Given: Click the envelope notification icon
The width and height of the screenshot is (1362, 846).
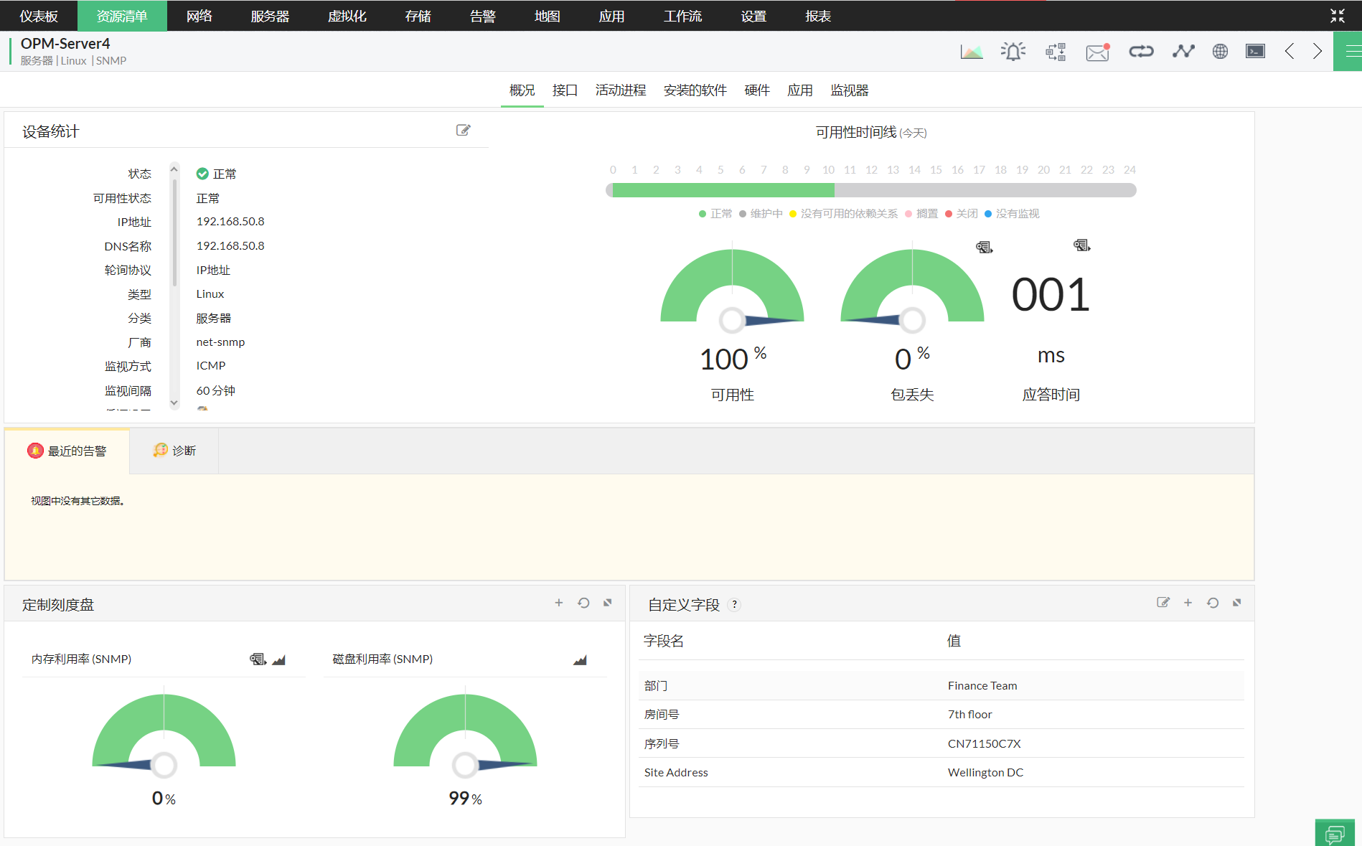Looking at the screenshot, I should [1098, 52].
